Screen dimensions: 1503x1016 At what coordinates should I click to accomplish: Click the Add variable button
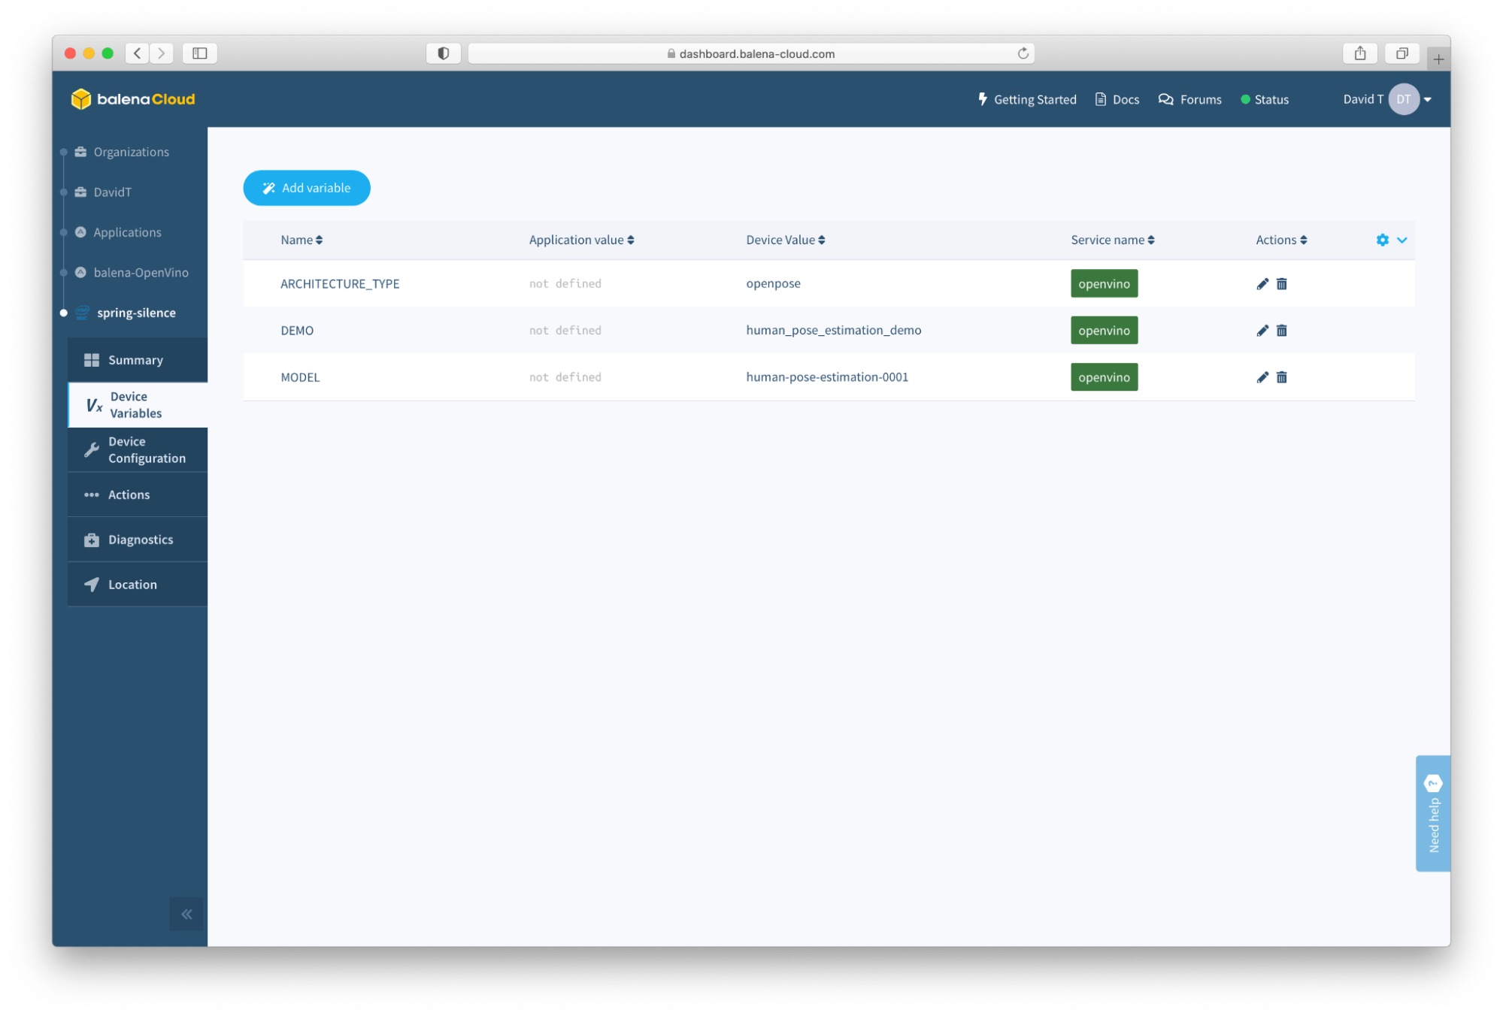point(307,188)
